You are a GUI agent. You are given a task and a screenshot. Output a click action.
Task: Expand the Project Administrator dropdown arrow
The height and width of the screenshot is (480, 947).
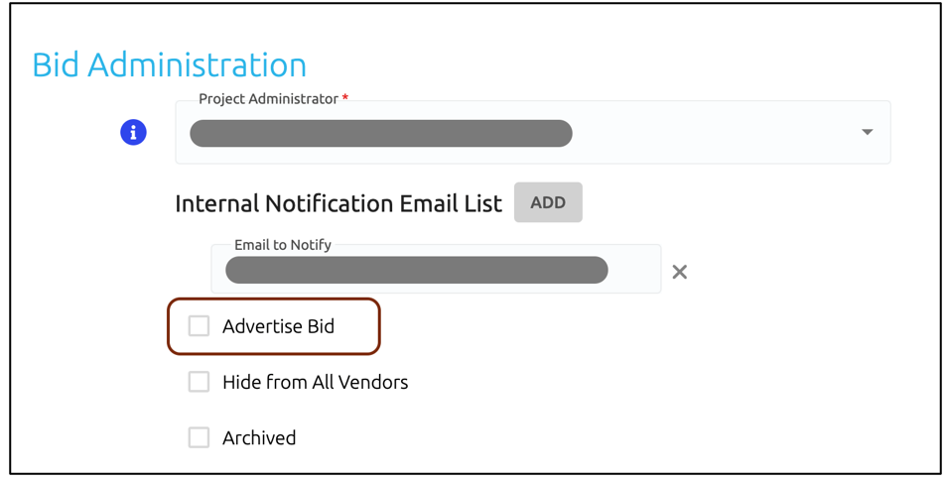point(867,132)
